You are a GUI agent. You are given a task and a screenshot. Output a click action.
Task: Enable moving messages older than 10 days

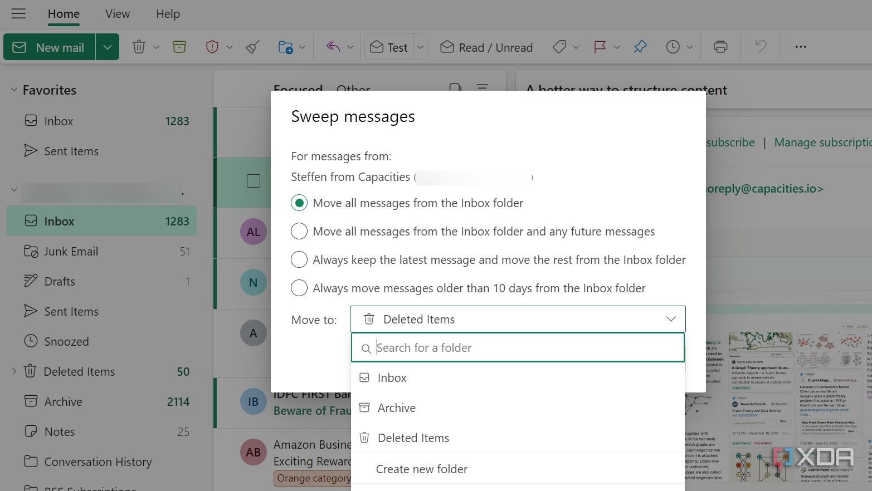click(x=299, y=288)
